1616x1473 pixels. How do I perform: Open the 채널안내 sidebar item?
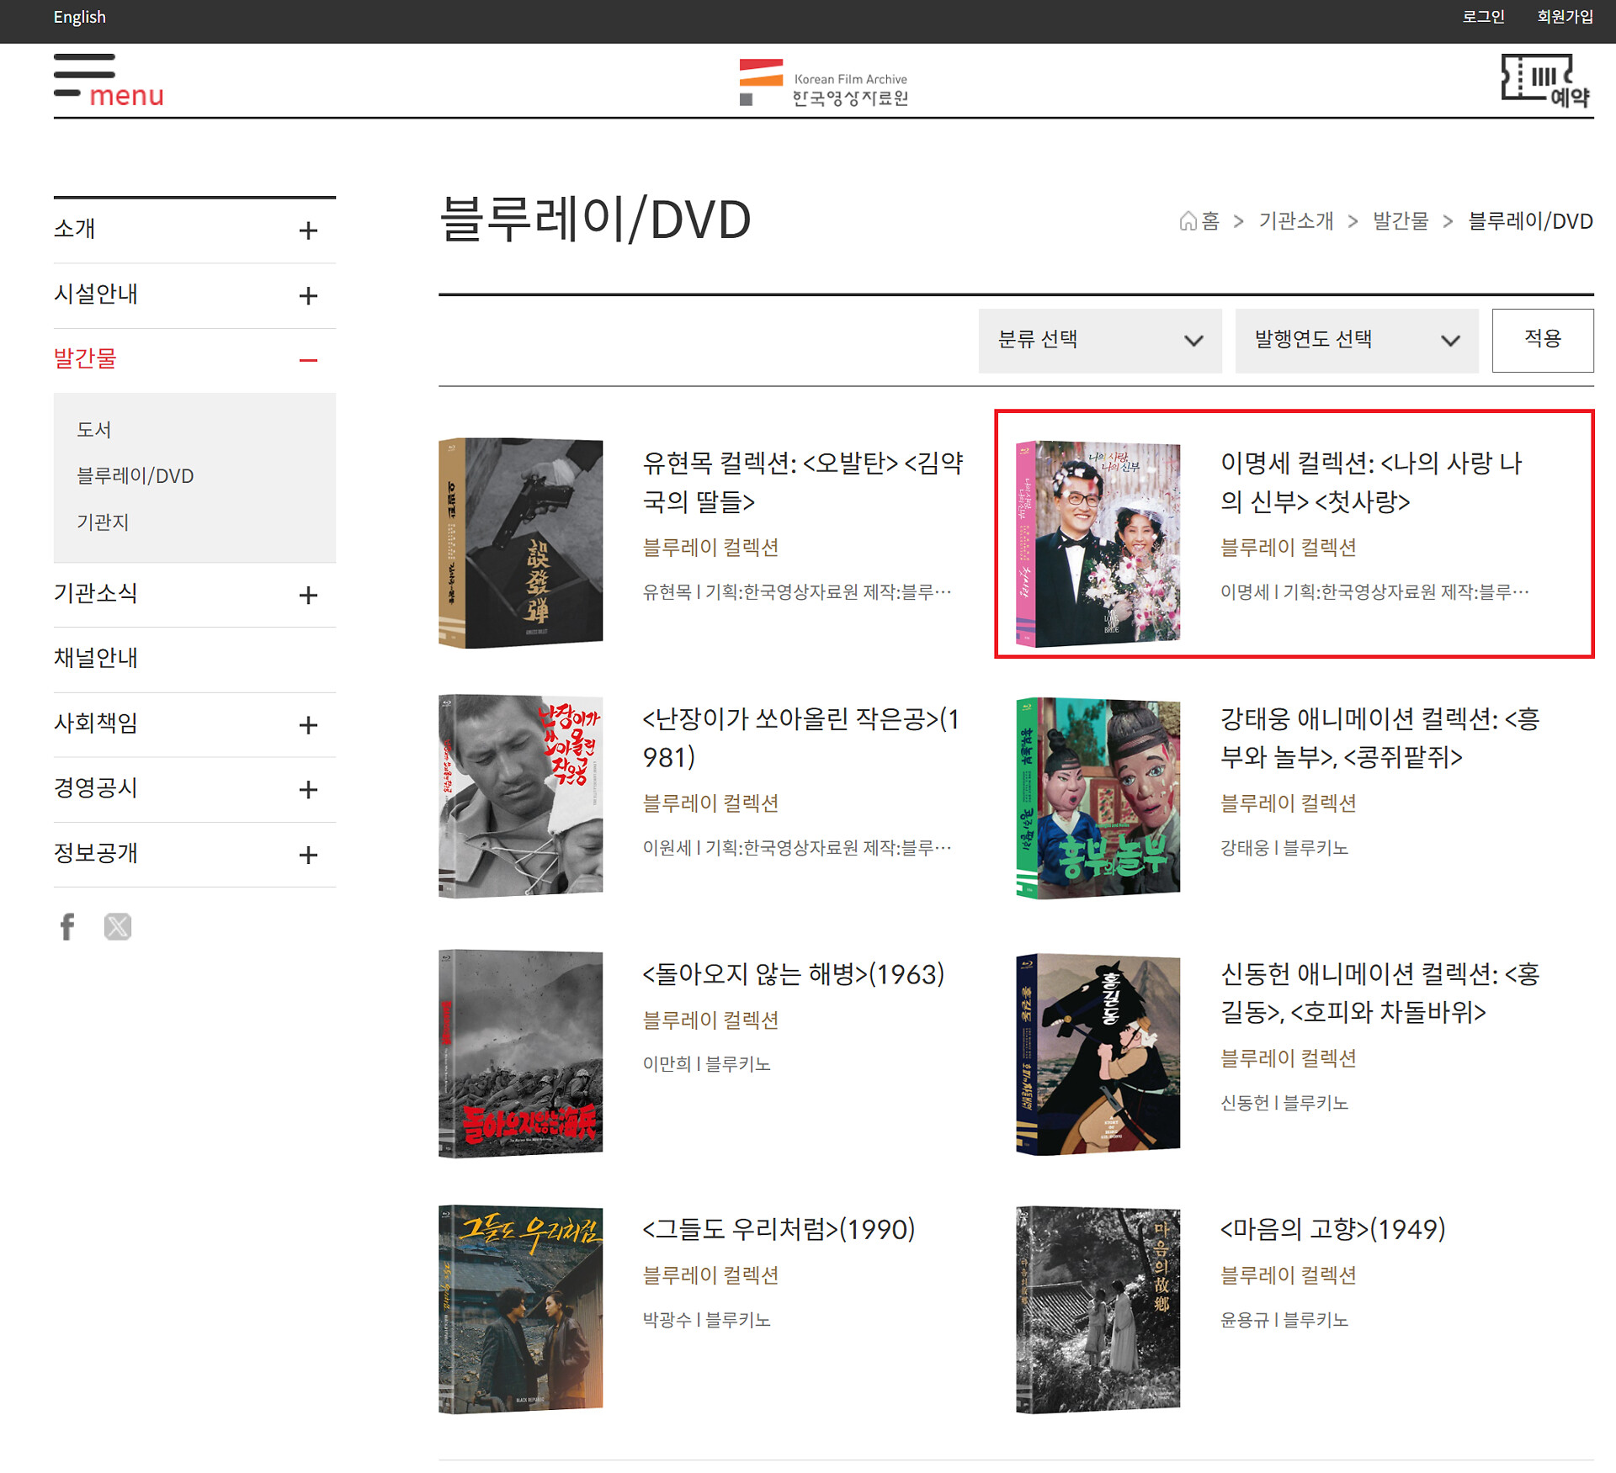coord(96,658)
